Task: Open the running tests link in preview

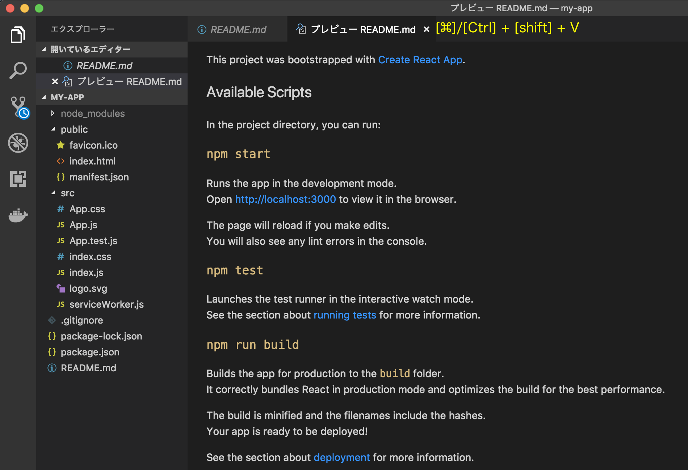Action: (x=344, y=315)
